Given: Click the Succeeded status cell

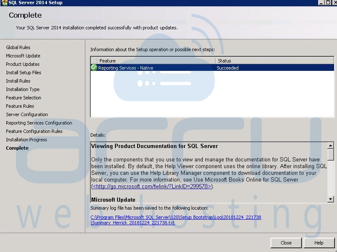Looking at the screenshot, I should [227, 68].
